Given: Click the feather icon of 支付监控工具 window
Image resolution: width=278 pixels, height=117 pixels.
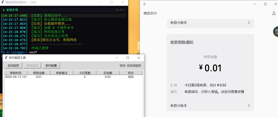Looking at the screenshot, I should tap(6, 58).
